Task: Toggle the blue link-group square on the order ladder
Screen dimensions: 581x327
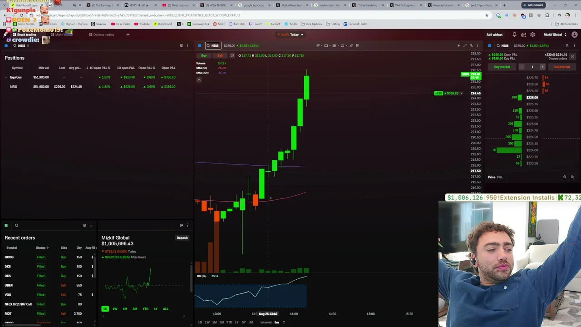Action: pyautogui.click(x=489, y=45)
